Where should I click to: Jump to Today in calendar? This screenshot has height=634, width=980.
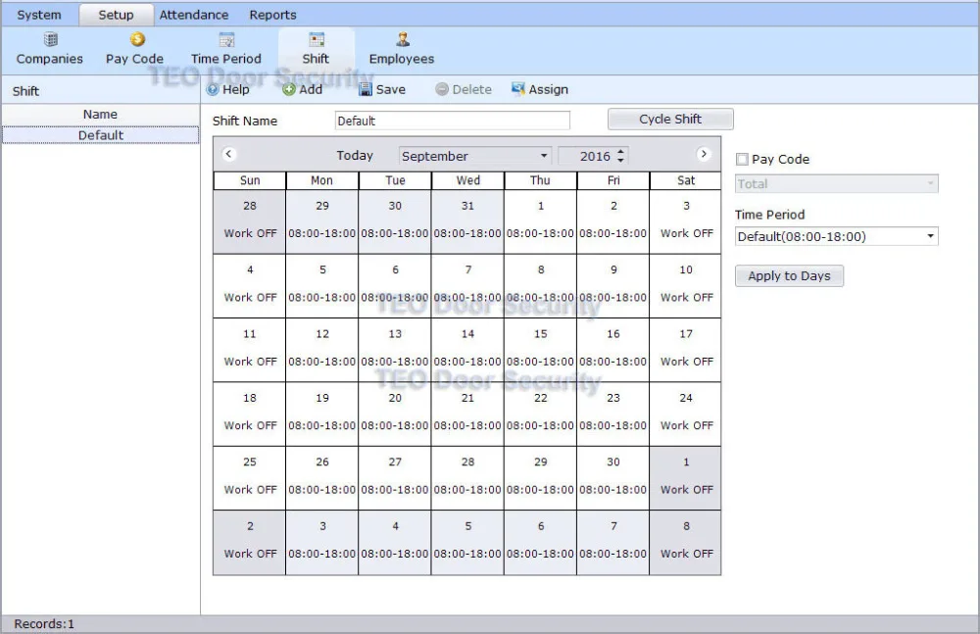point(355,156)
